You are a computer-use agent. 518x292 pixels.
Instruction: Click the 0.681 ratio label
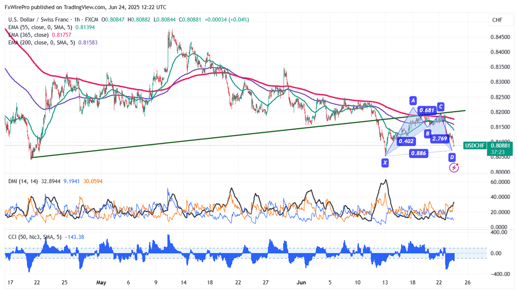click(x=427, y=110)
